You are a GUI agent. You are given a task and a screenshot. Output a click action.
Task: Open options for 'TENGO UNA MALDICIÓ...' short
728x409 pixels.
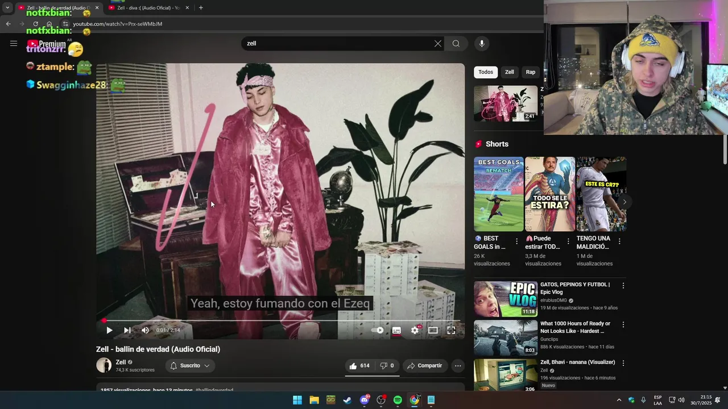(x=619, y=241)
